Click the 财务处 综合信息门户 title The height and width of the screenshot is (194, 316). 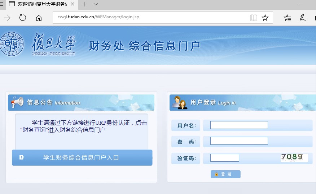[x=144, y=46]
